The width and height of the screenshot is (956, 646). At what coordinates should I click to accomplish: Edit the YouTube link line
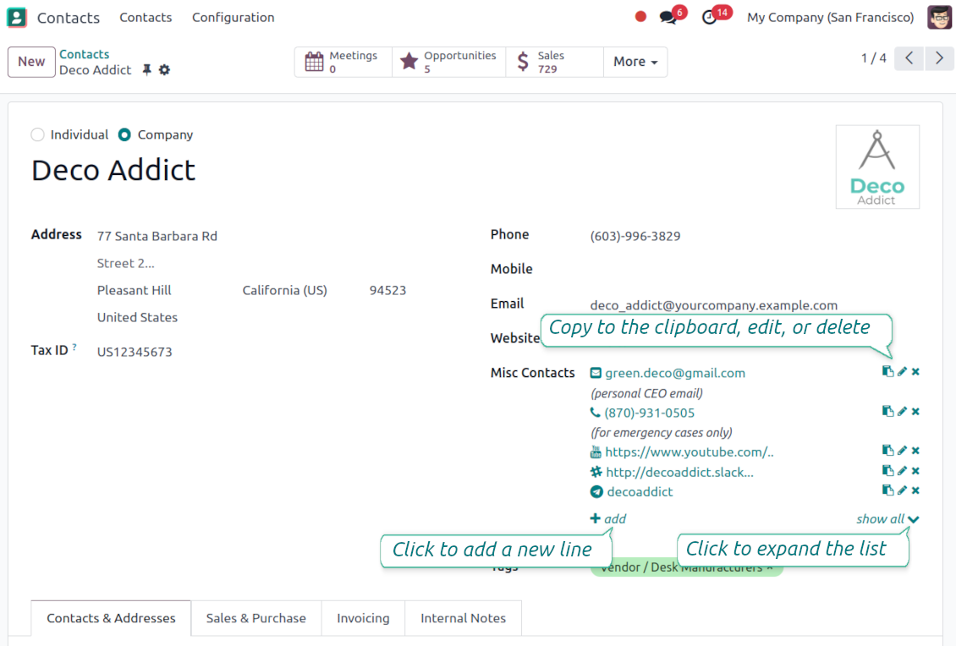click(x=903, y=451)
